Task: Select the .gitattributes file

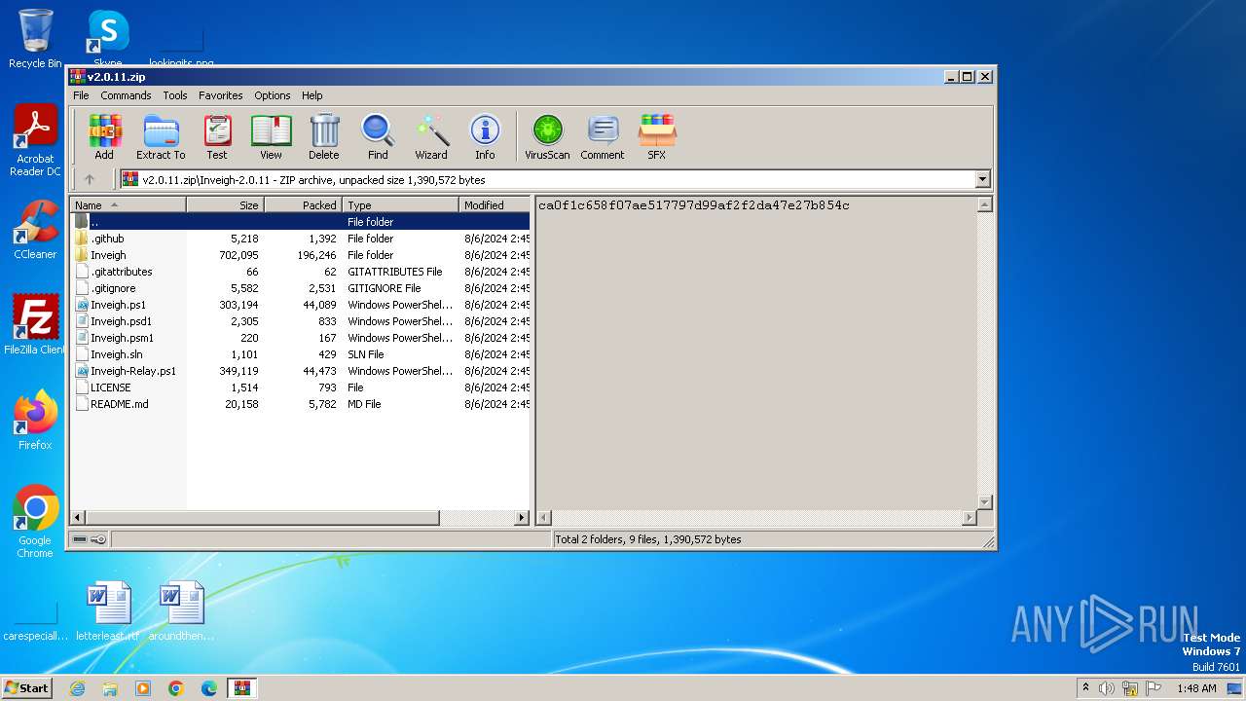Action: [x=301, y=272]
